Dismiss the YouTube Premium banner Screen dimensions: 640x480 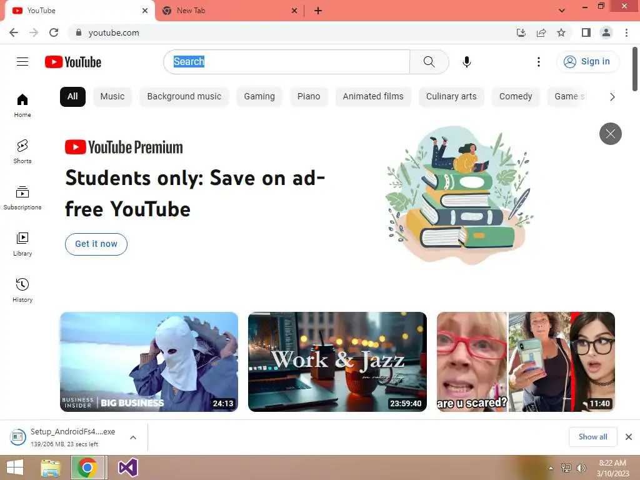coord(610,134)
